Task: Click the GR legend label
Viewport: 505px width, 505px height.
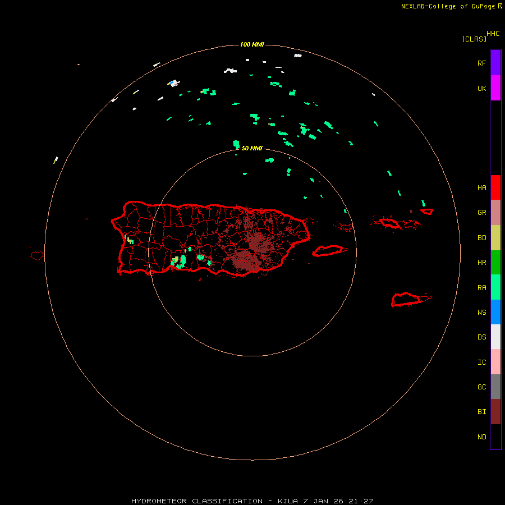Action: click(x=481, y=213)
